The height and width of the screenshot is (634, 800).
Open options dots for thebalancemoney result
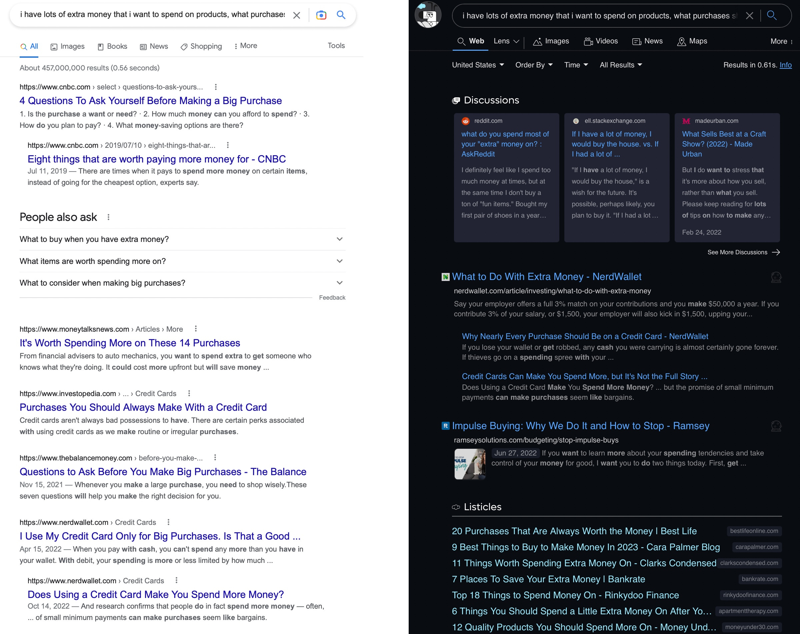click(215, 458)
